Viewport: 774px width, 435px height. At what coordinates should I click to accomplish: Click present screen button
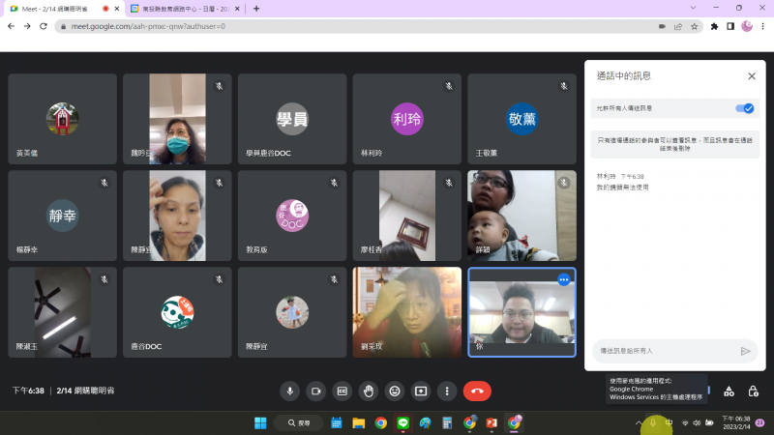coord(421,391)
